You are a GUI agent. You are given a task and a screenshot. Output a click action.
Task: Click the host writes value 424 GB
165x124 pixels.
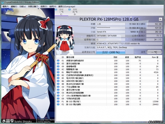pos(154,28)
